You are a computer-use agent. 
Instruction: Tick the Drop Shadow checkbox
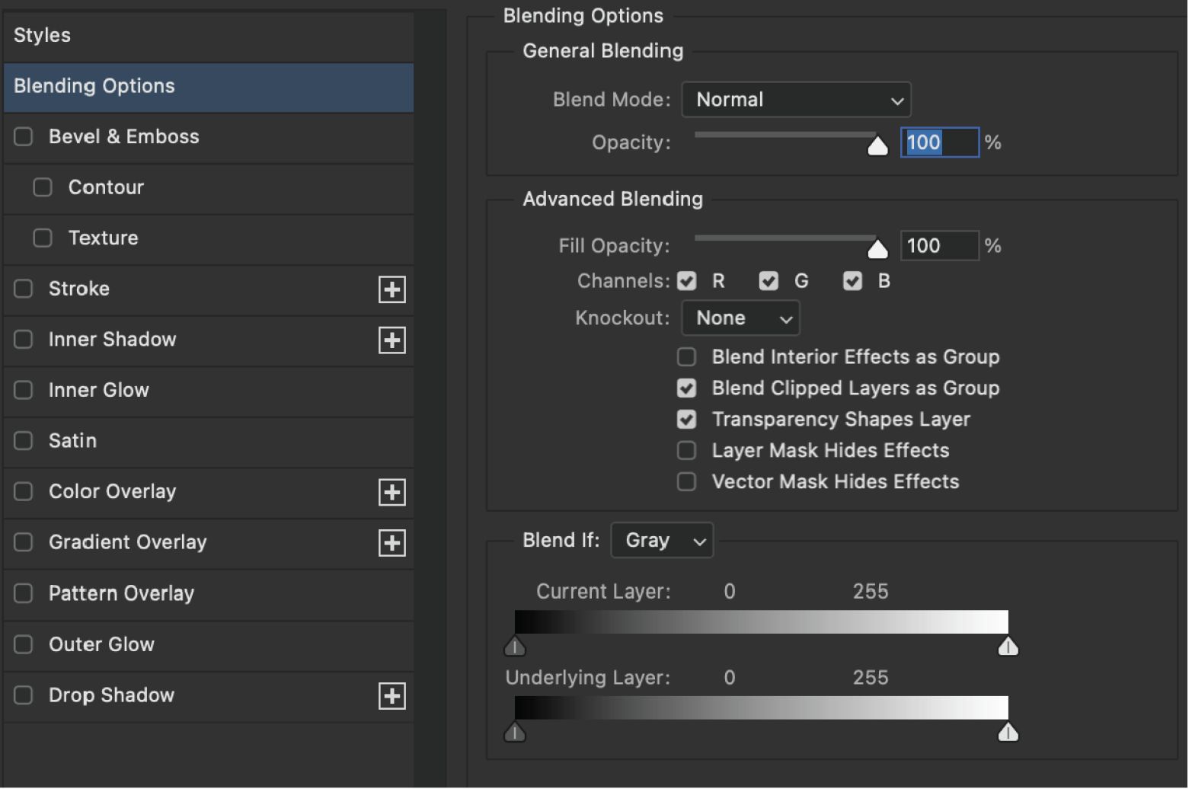(x=24, y=695)
